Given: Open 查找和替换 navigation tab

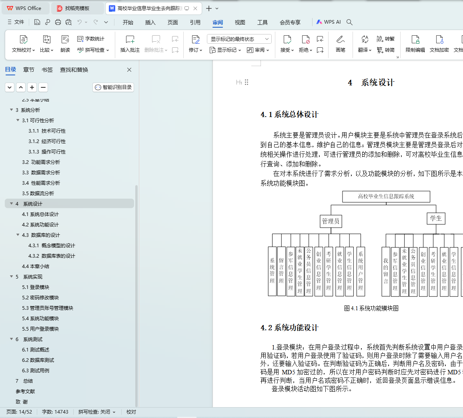Looking at the screenshot, I should [74, 70].
